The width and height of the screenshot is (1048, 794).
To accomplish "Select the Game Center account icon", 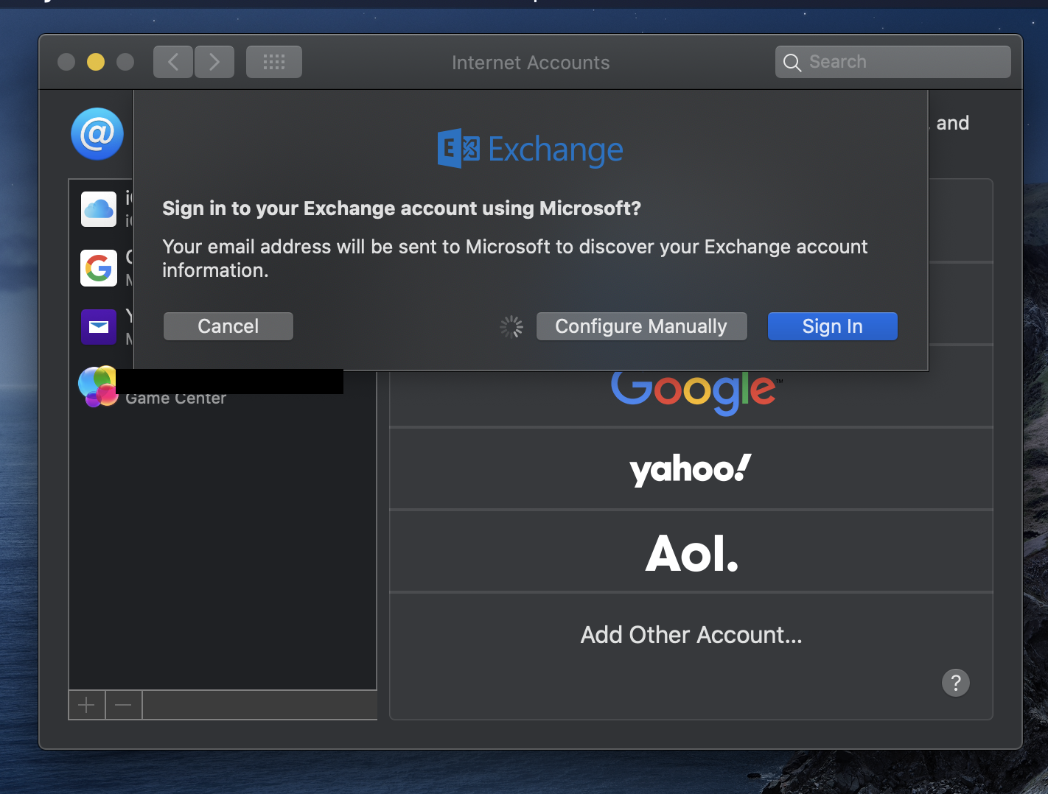I will [98, 387].
